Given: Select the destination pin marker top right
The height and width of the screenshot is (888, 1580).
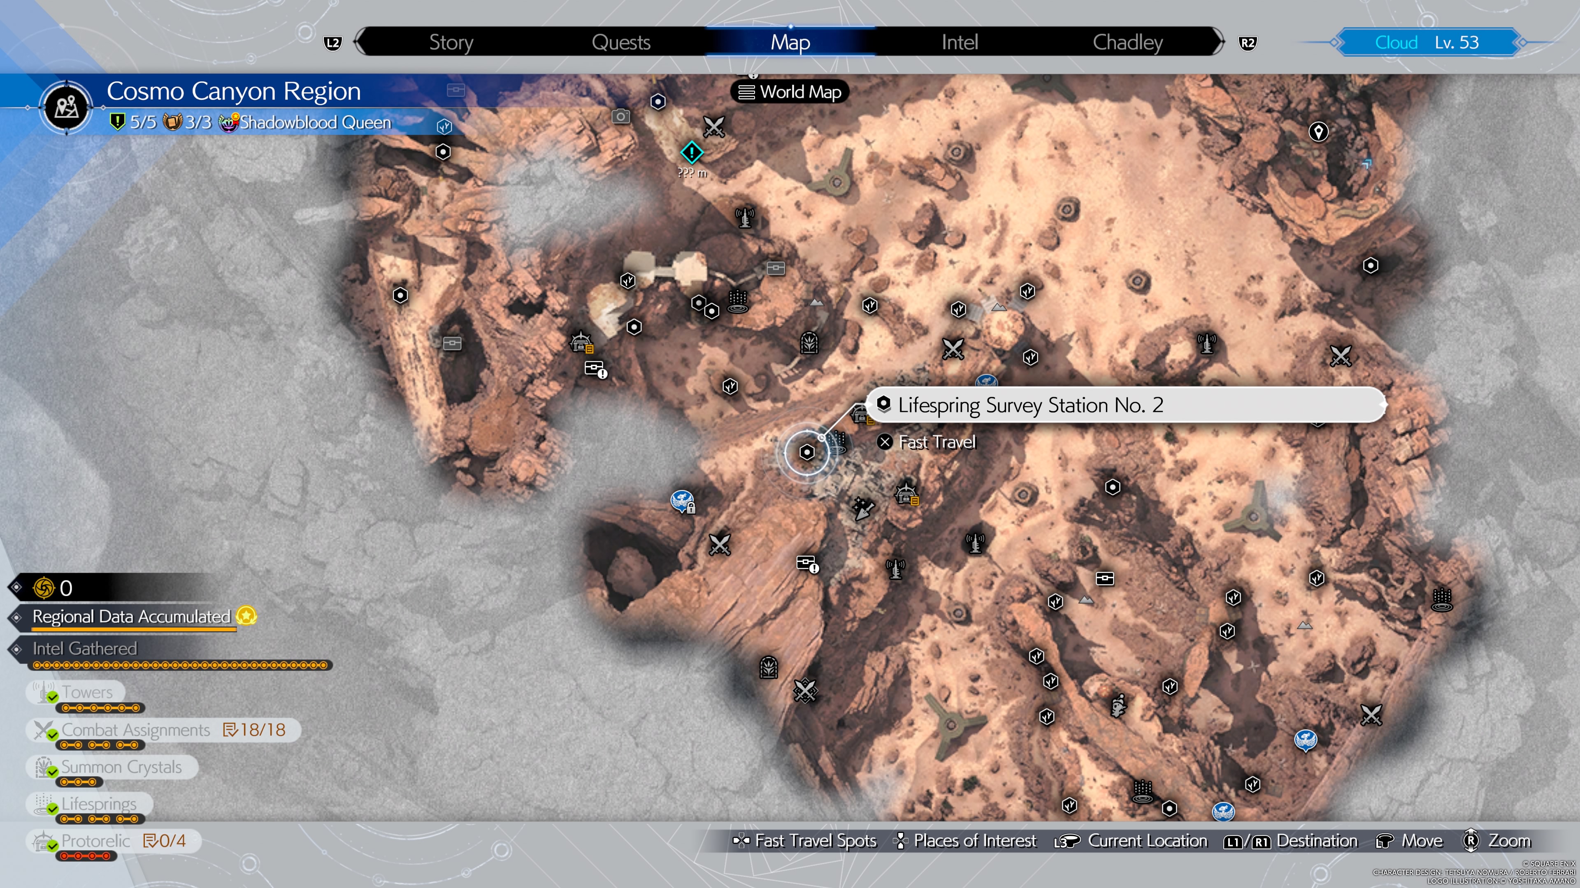Looking at the screenshot, I should 1318,131.
